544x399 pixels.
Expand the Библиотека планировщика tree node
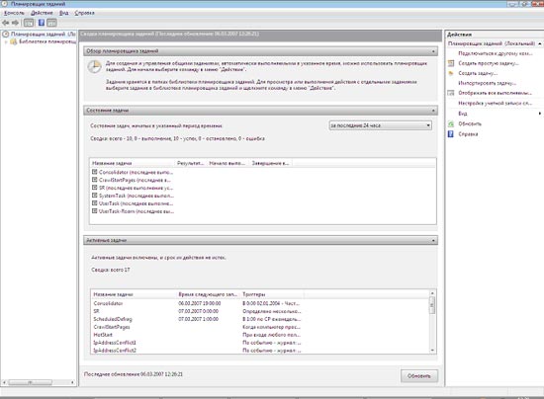click(x=6, y=41)
